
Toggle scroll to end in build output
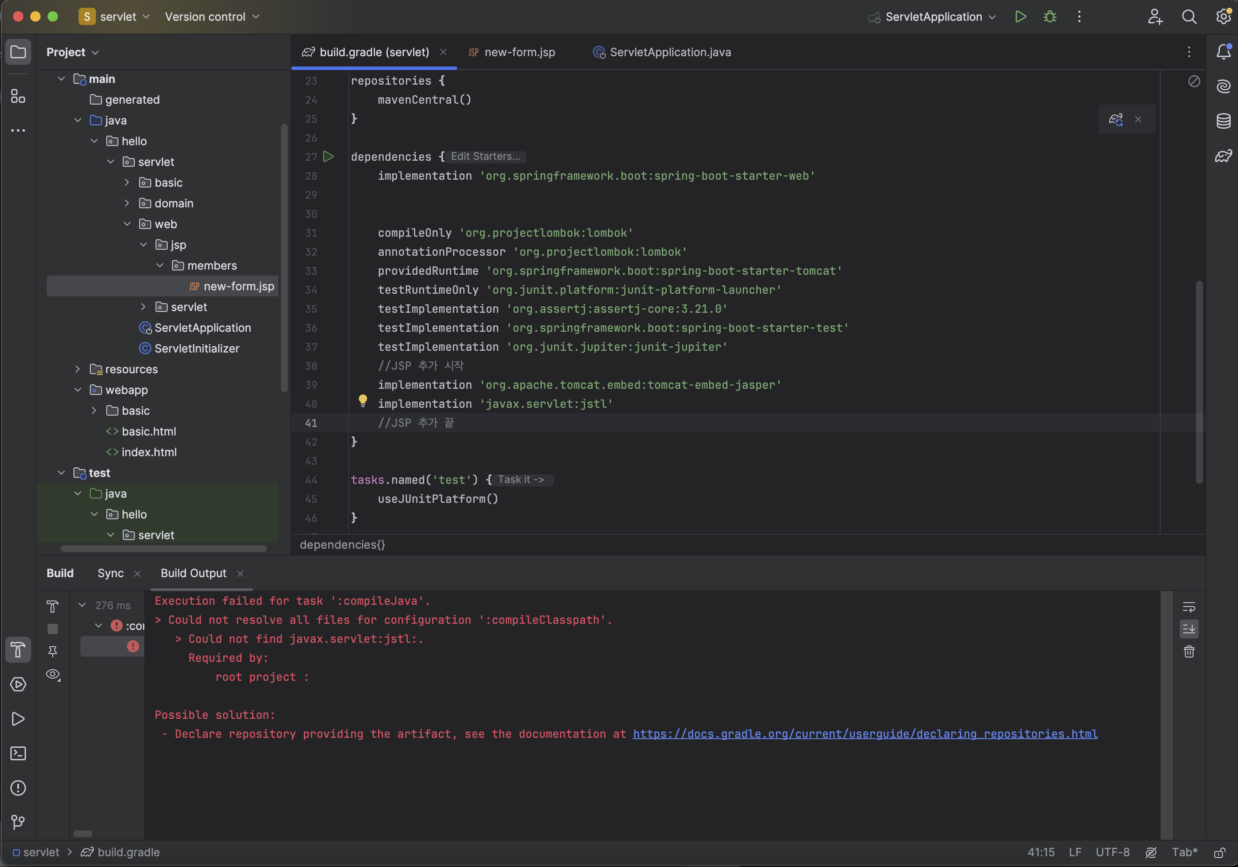pos(1189,629)
